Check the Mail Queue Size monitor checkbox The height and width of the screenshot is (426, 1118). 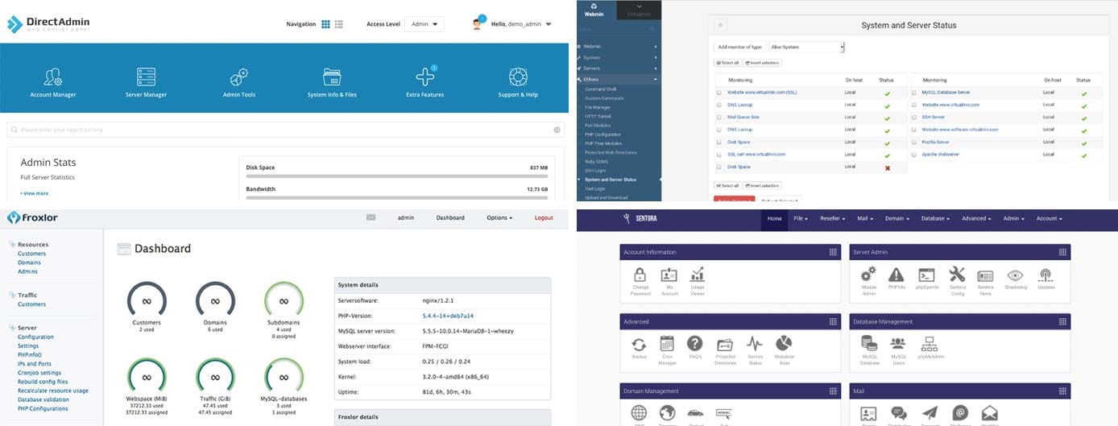(x=719, y=118)
